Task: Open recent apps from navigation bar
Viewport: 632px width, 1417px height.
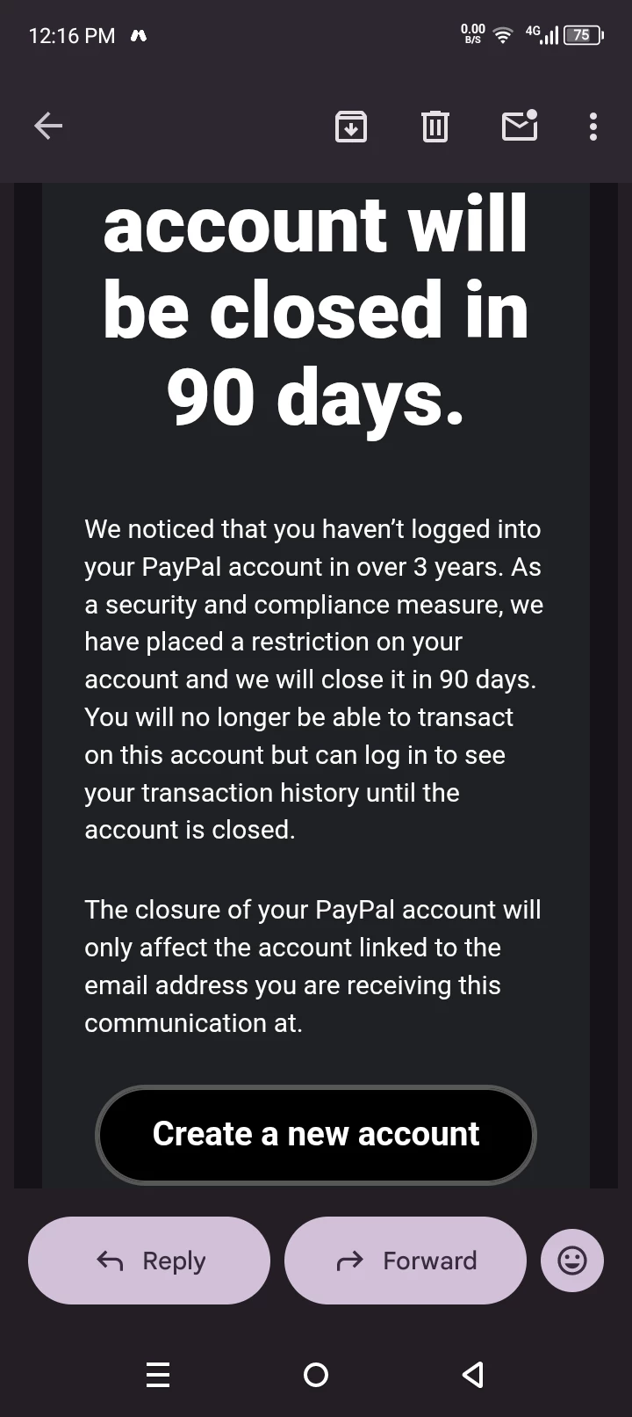Action: (158, 1375)
